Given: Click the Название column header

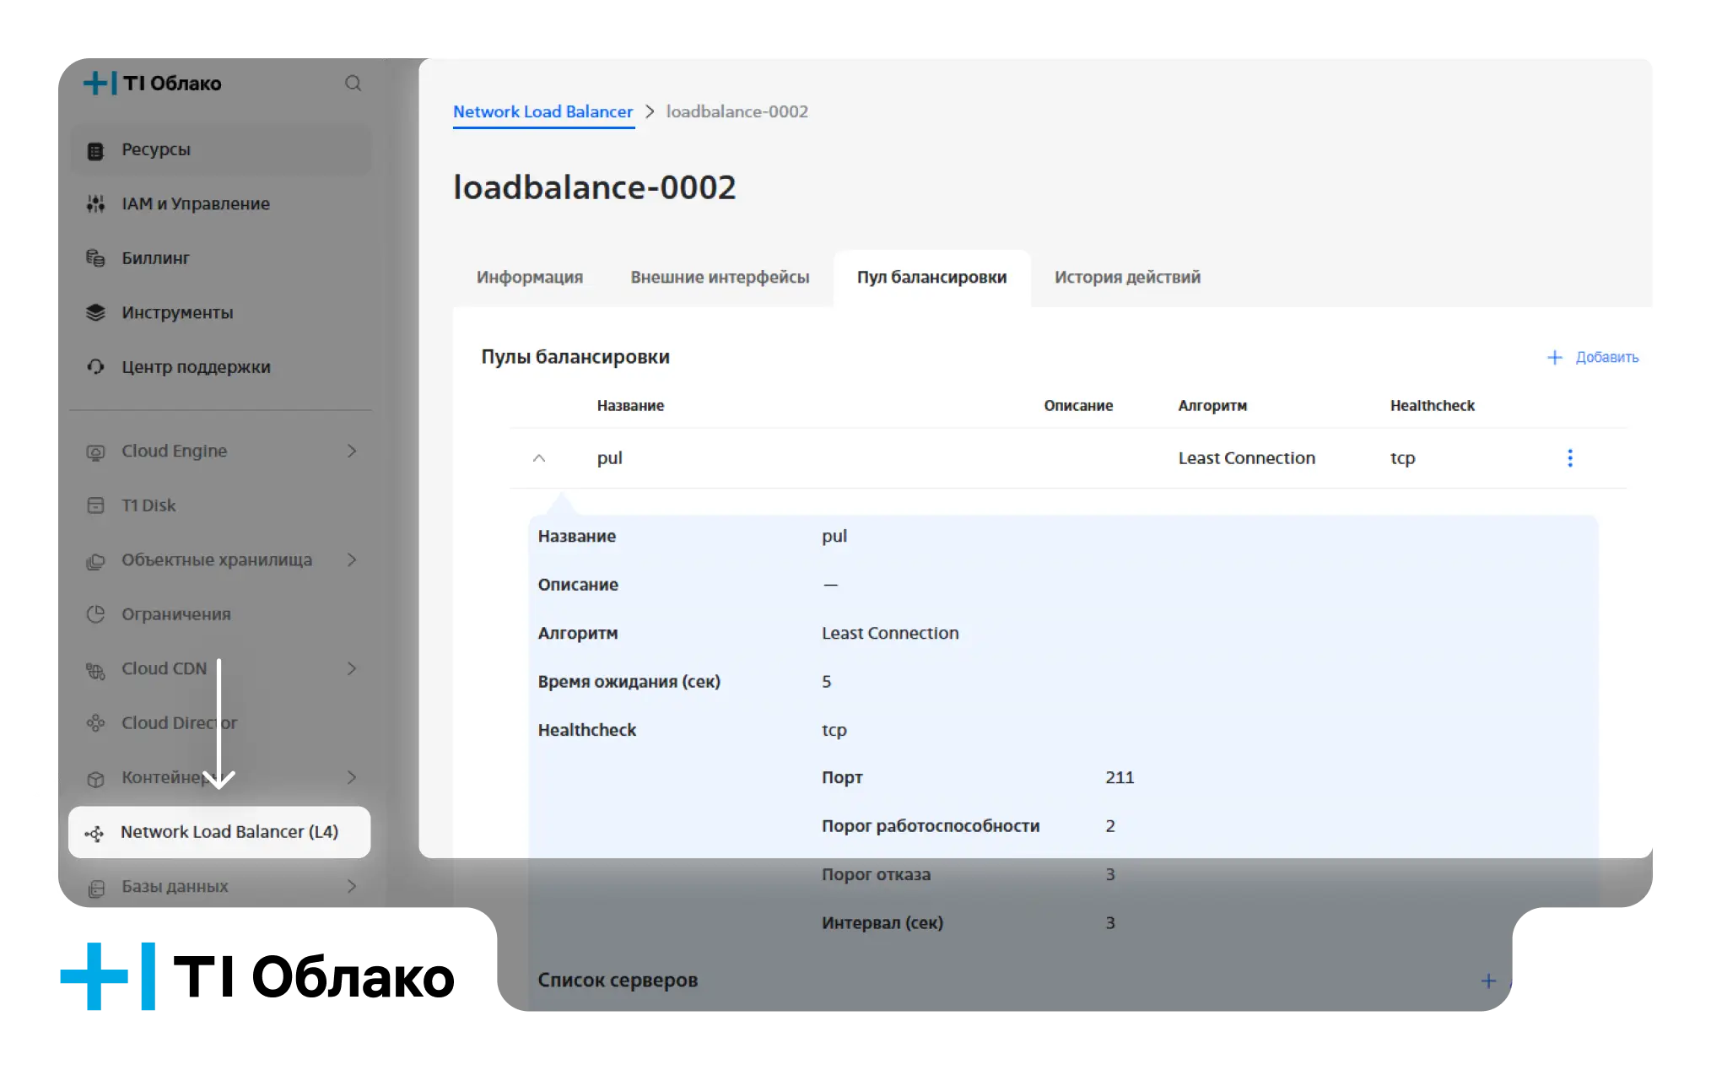Looking at the screenshot, I should (x=630, y=406).
